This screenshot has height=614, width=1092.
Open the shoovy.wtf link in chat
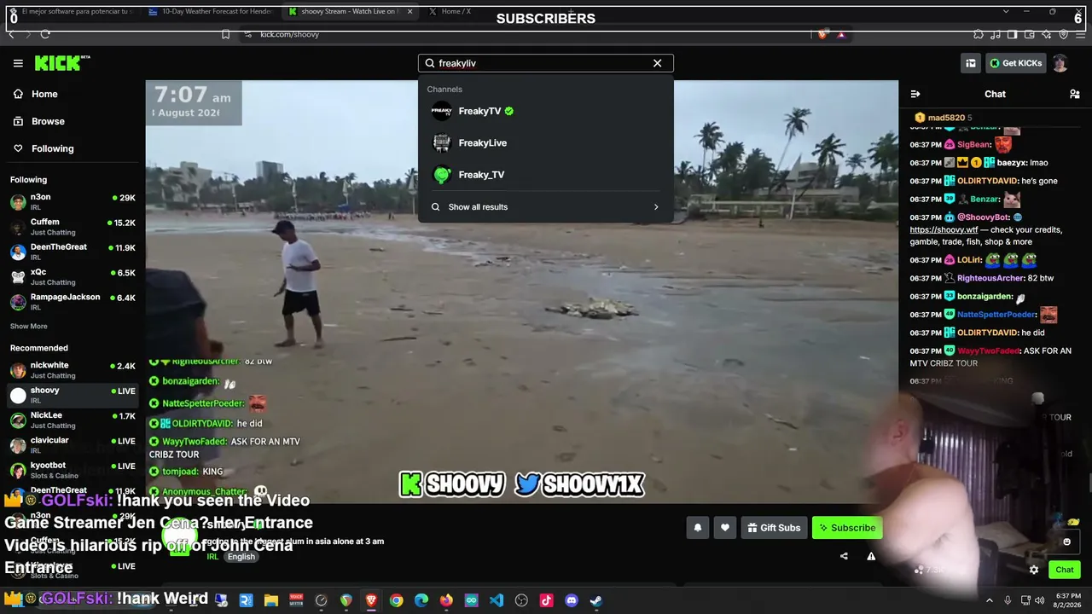(944, 229)
